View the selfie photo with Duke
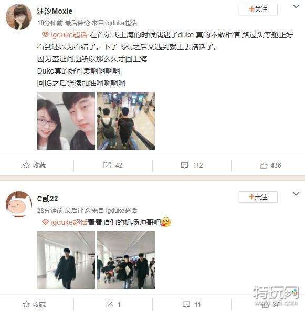The image size is (305, 311). [66, 121]
